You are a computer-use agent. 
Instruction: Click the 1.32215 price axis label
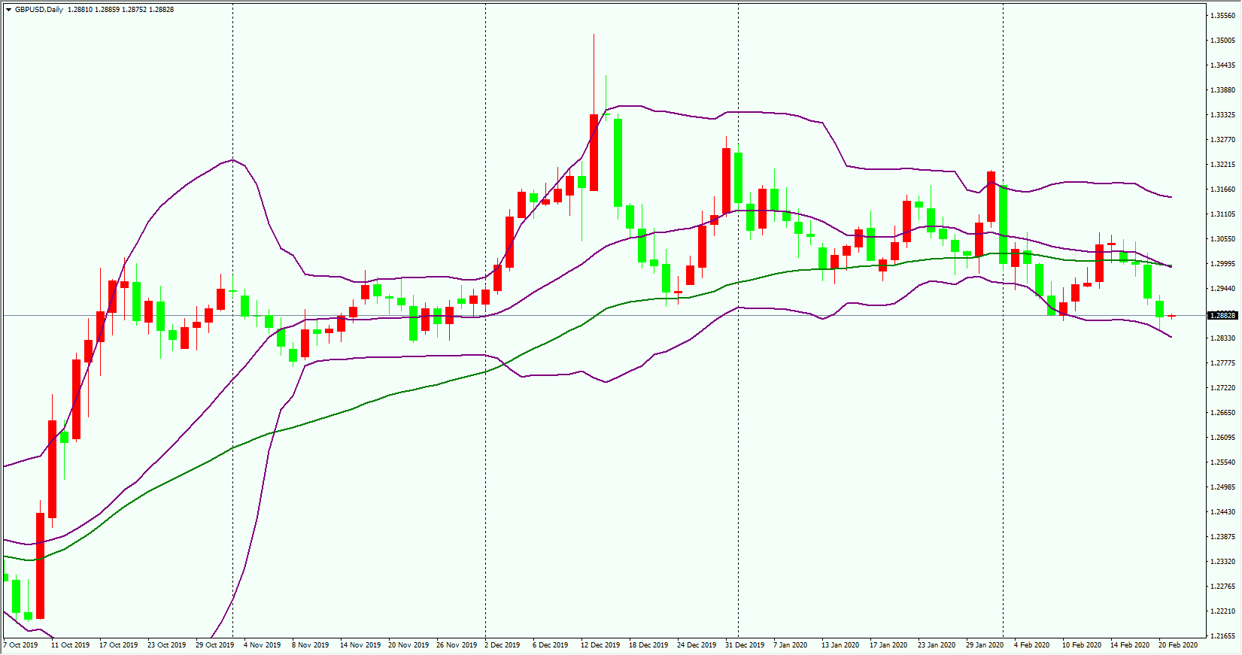tap(1222, 164)
